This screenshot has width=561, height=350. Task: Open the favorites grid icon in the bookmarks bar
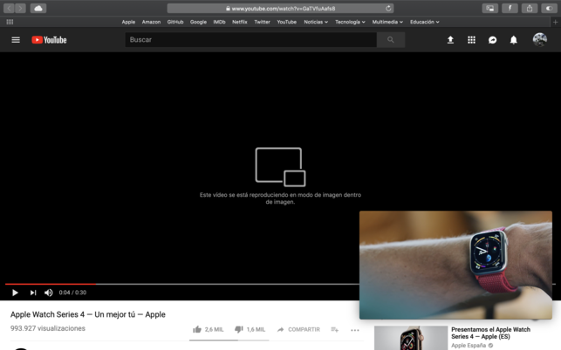[10, 22]
